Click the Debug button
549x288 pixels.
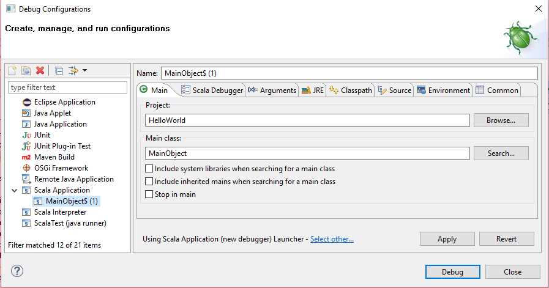pyautogui.click(x=452, y=272)
